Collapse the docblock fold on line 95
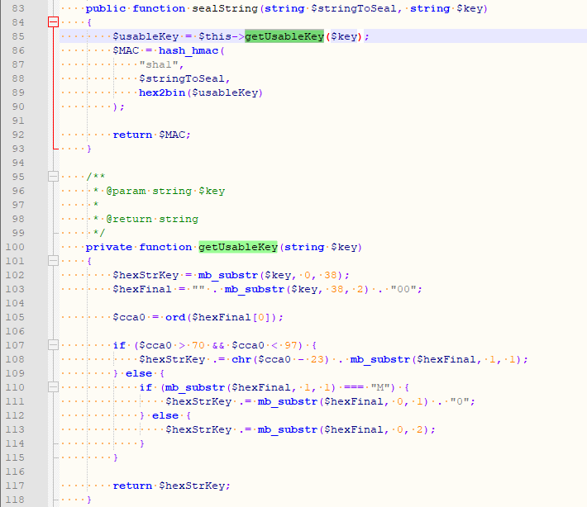 (x=54, y=177)
